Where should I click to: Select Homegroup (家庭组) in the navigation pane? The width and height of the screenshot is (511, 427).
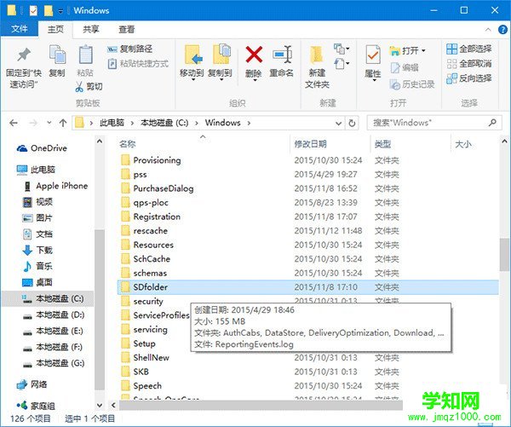(x=36, y=407)
